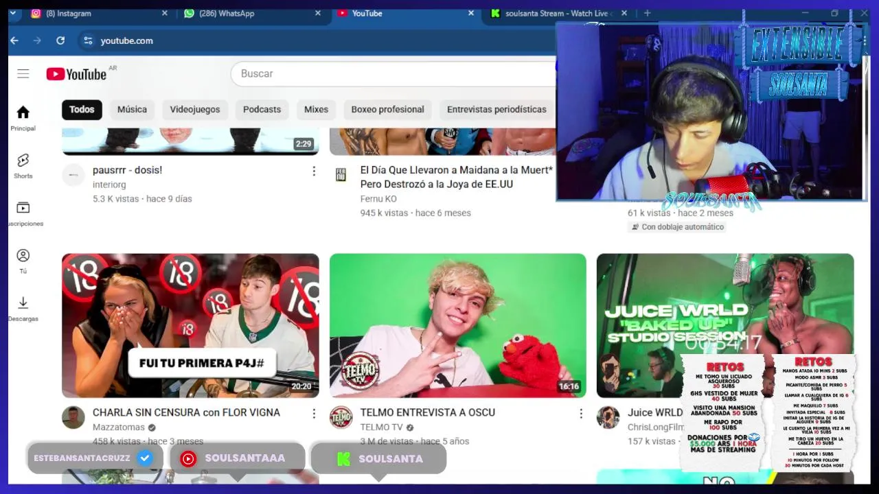This screenshot has height=494, width=879.
Task: Select the Entrevistas periodísticas filter chip
Action: [x=496, y=110]
